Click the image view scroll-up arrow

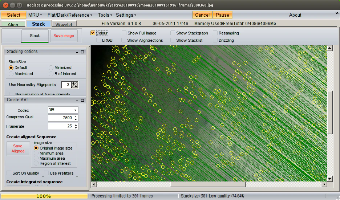330,48
